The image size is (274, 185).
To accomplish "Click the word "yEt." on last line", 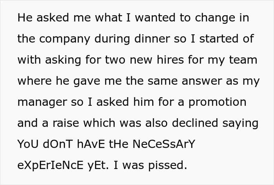I will (x=98, y=165).
